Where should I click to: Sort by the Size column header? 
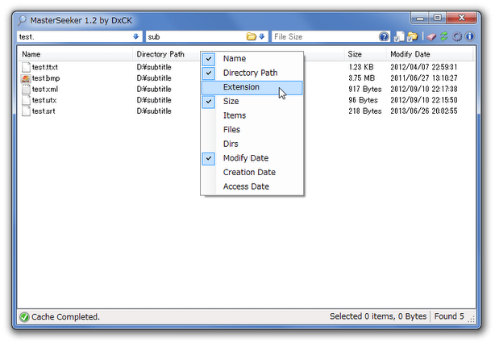tap(365, 54)
